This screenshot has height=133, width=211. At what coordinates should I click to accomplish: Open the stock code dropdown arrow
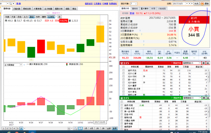click(x=8, y=4)
